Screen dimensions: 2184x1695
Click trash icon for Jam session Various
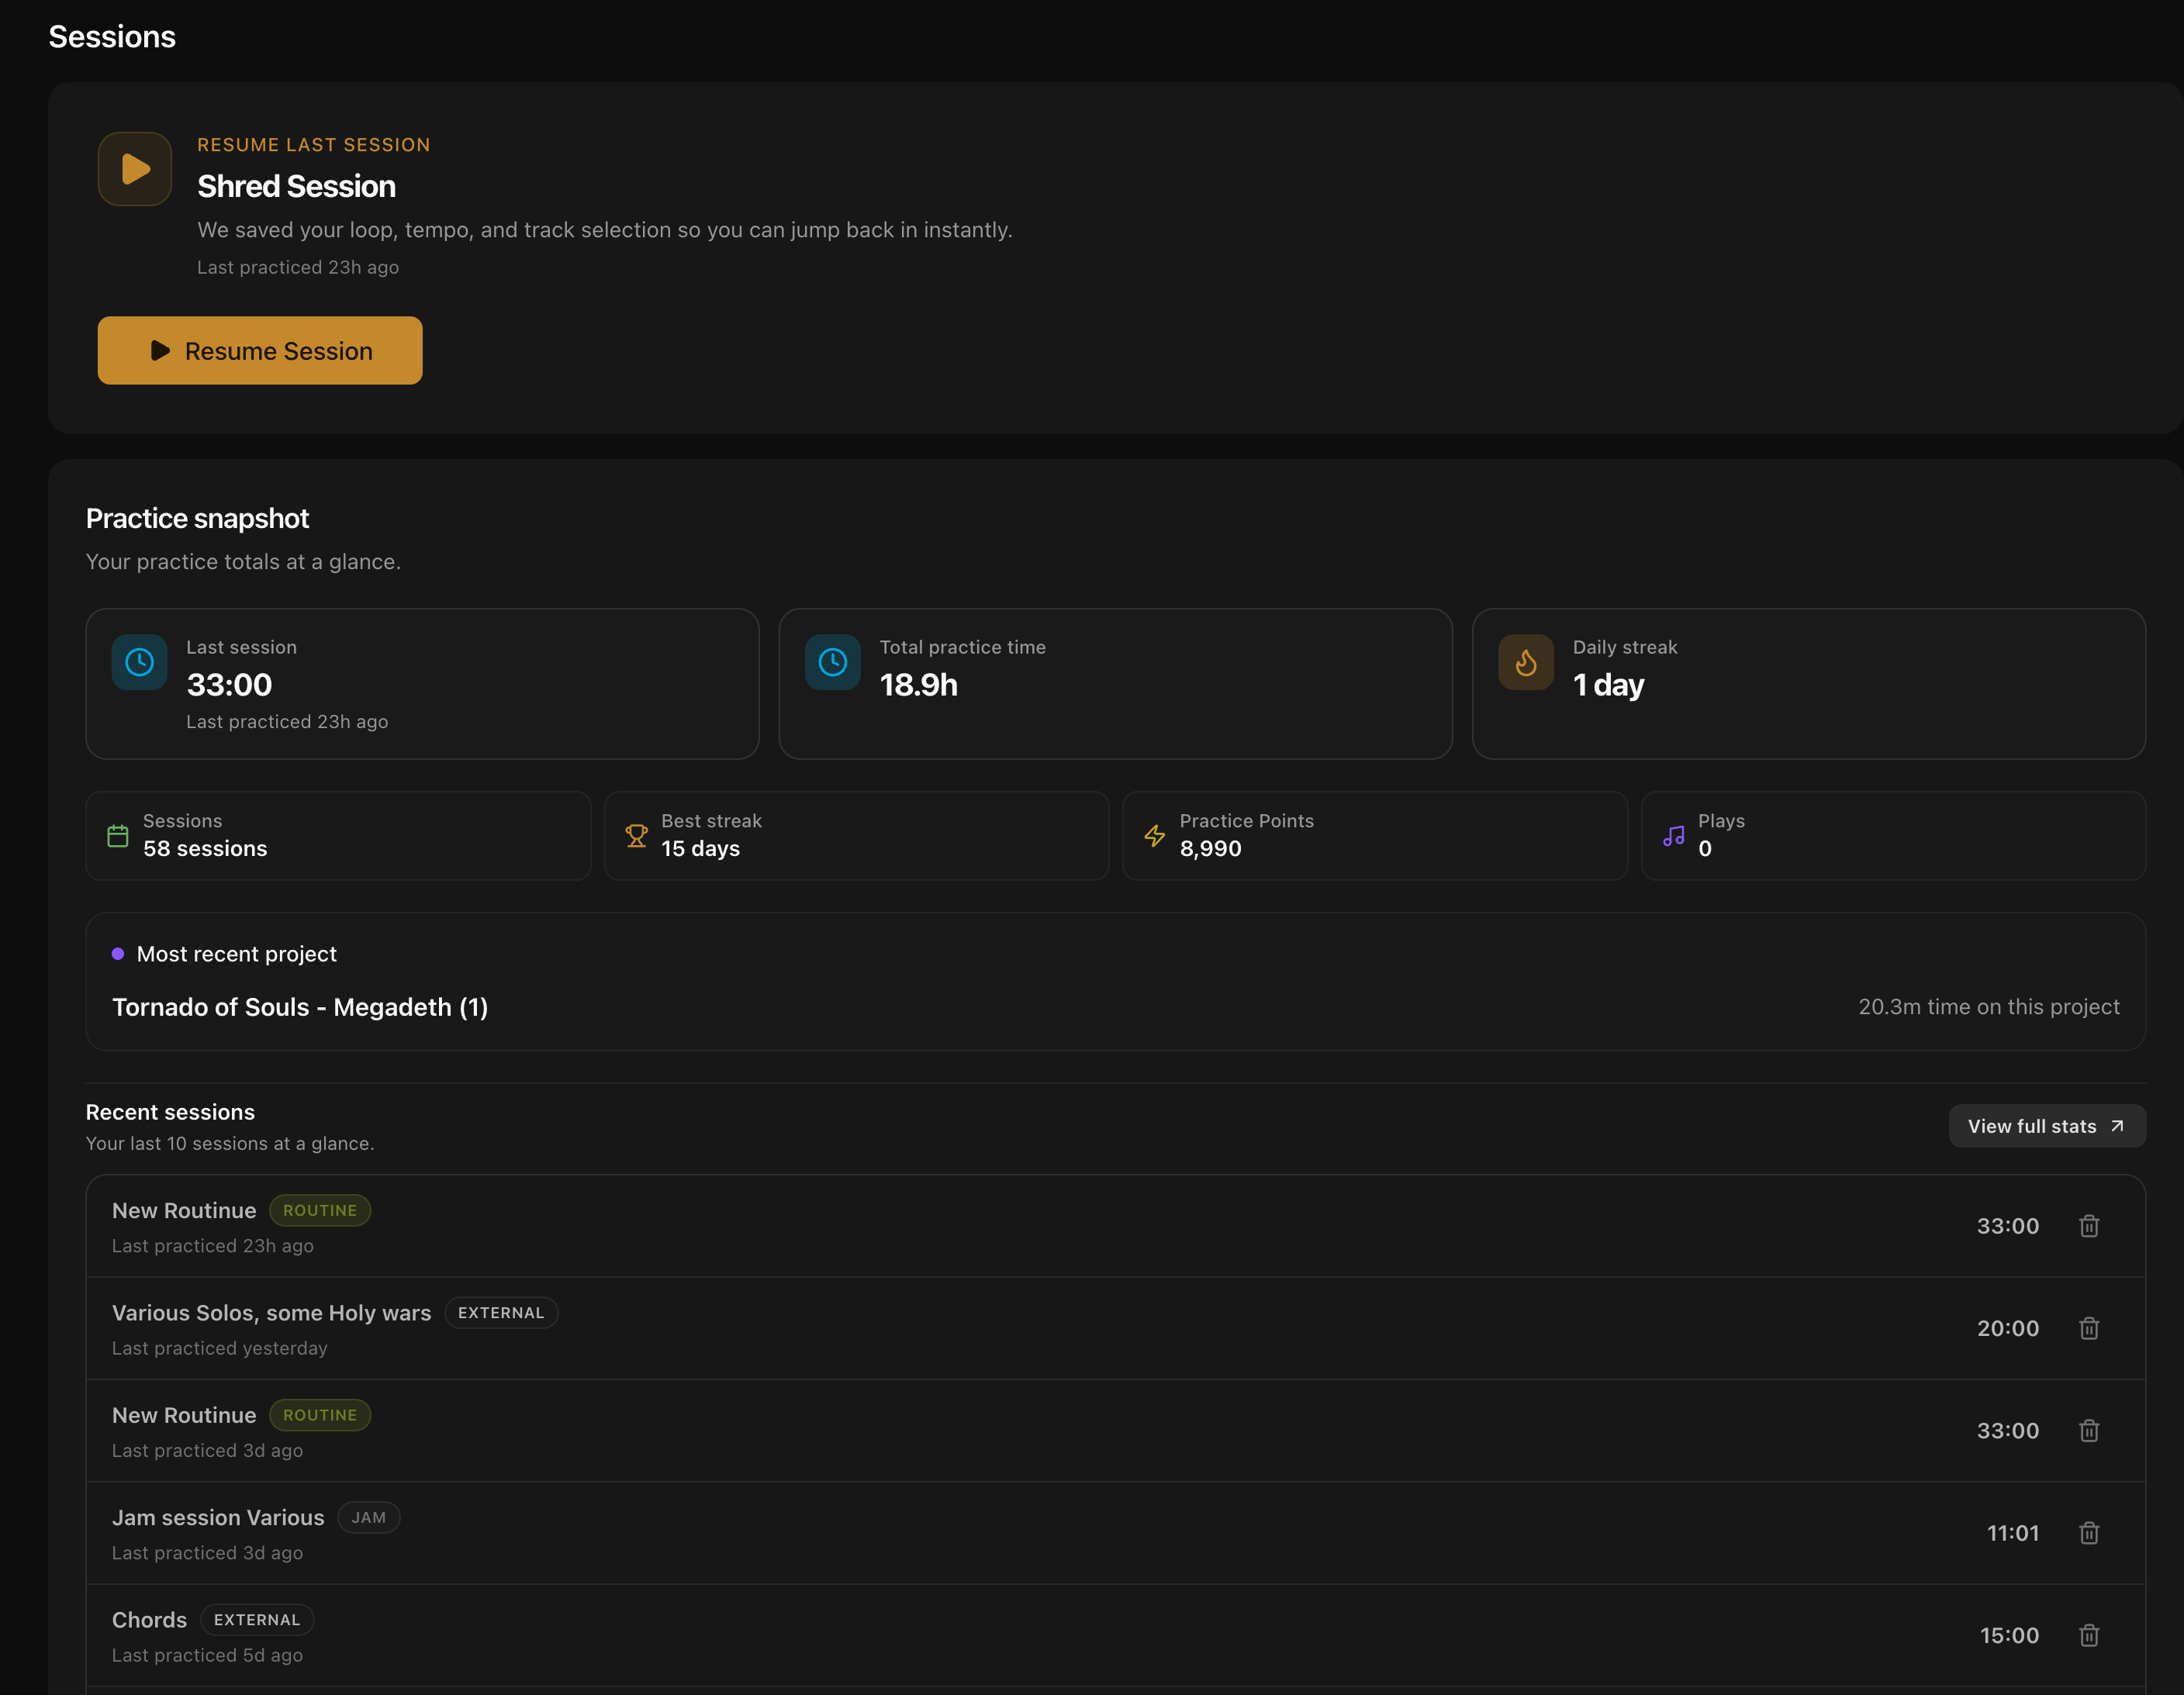click(2089, 1533)
